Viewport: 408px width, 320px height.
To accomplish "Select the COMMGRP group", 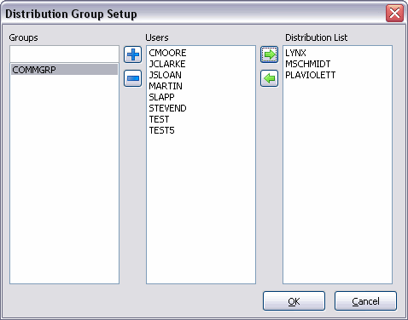I will 64,70.
